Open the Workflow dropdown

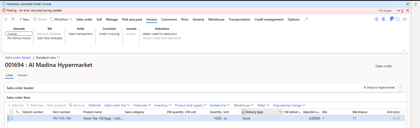click(x=61, y=19)
